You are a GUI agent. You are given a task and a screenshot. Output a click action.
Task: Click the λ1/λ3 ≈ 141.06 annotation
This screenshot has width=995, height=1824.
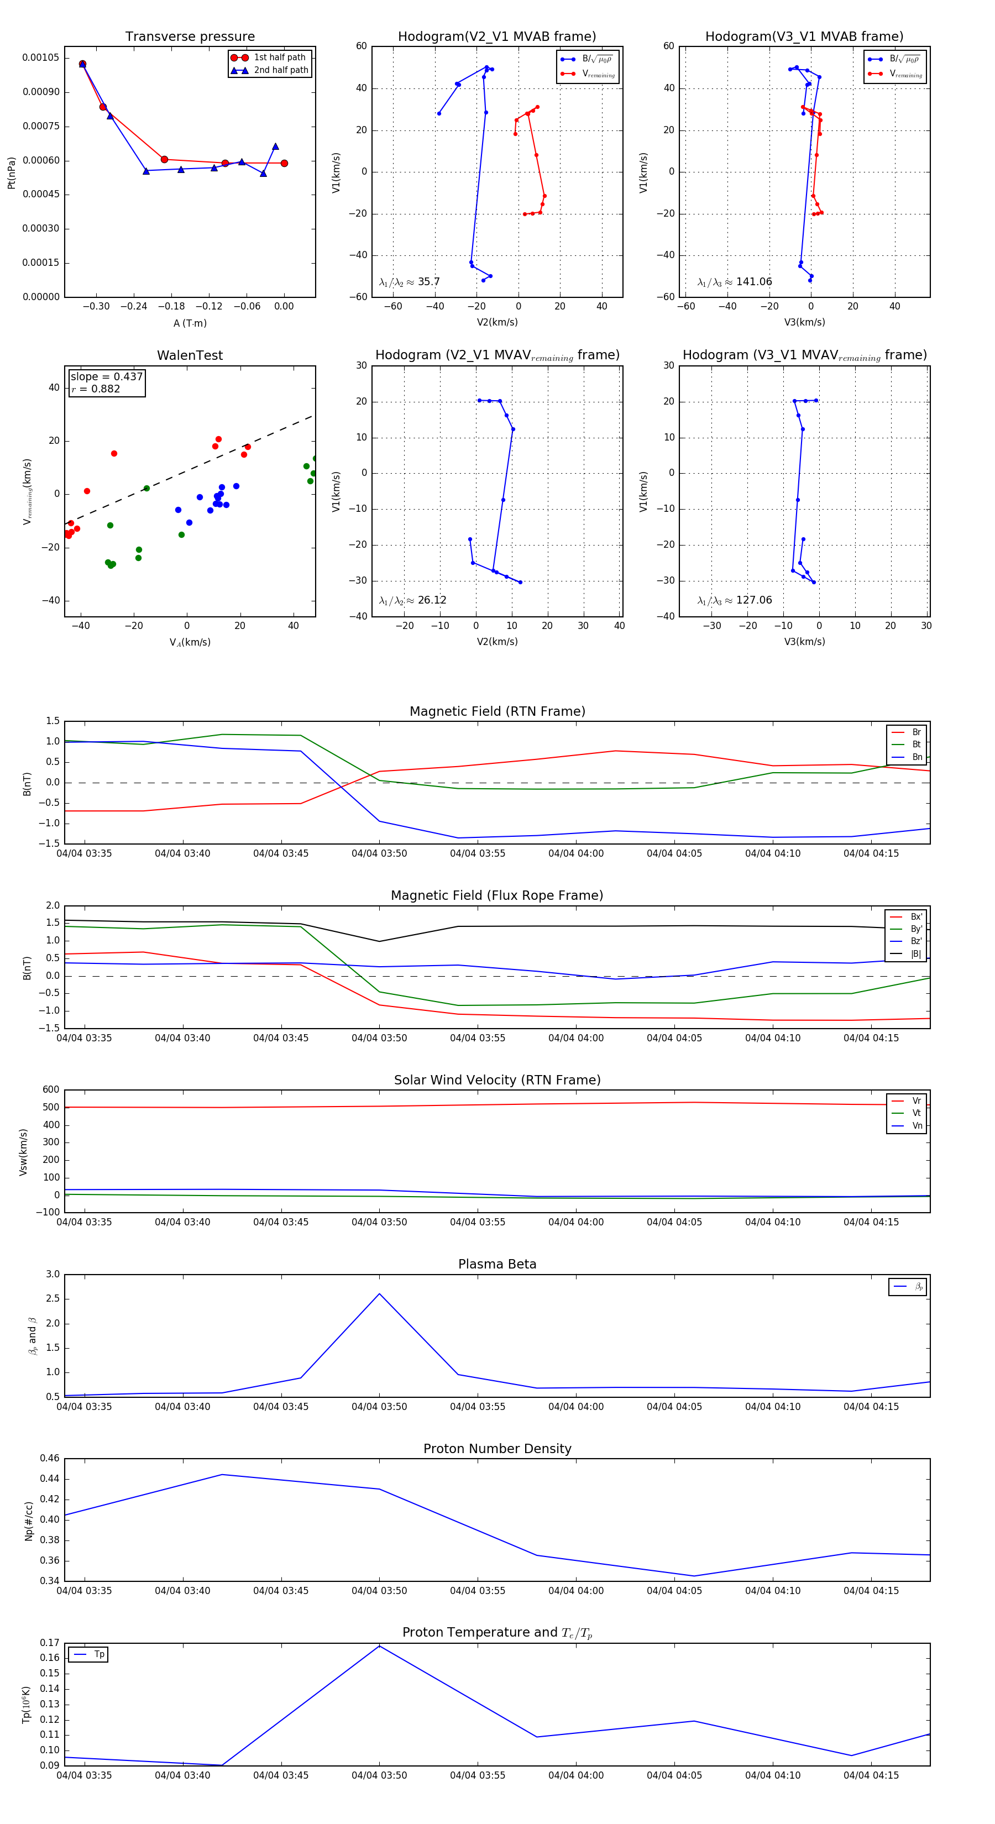click(x=735, y=282)
